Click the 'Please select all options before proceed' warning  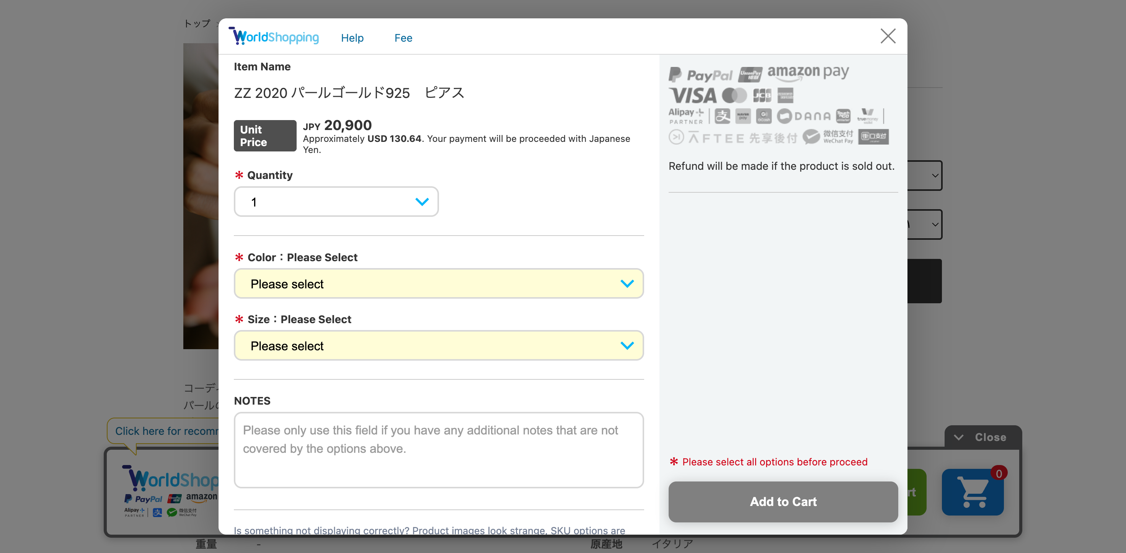tap(769, 462)
